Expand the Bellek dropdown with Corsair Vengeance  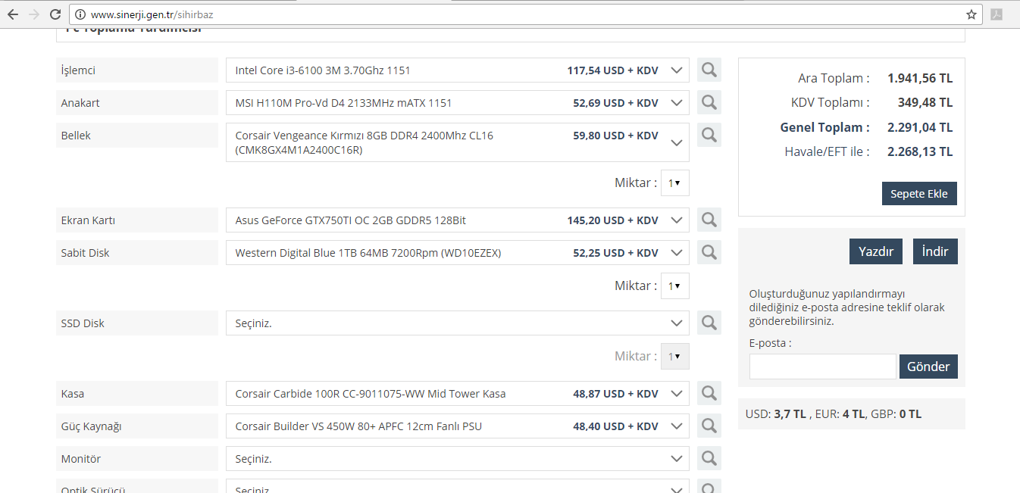coord(458,142)
